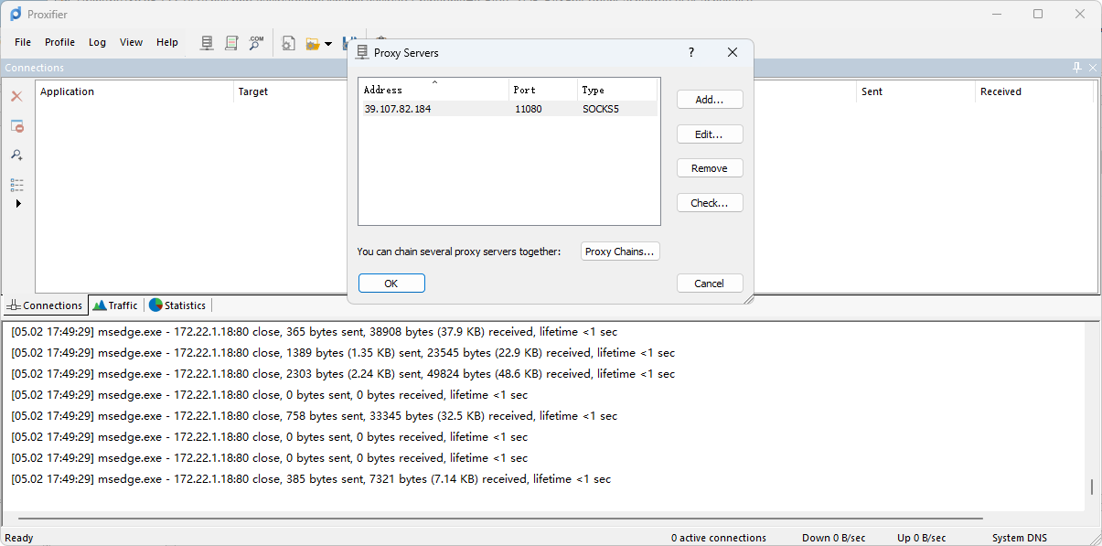Confirm with the OK button
Image resolution: width=1102 pixels, height=546 pixels.
tap(391, 284)
